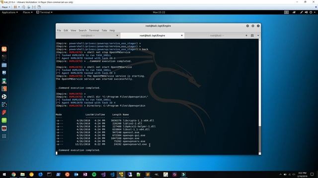
Task: Open the green chat icon in dock
Action: (x=4, y=120)
